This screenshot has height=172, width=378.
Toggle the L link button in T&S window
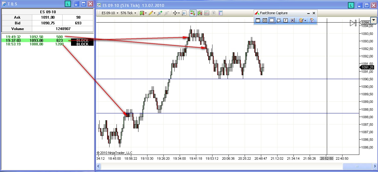(68, 4)
